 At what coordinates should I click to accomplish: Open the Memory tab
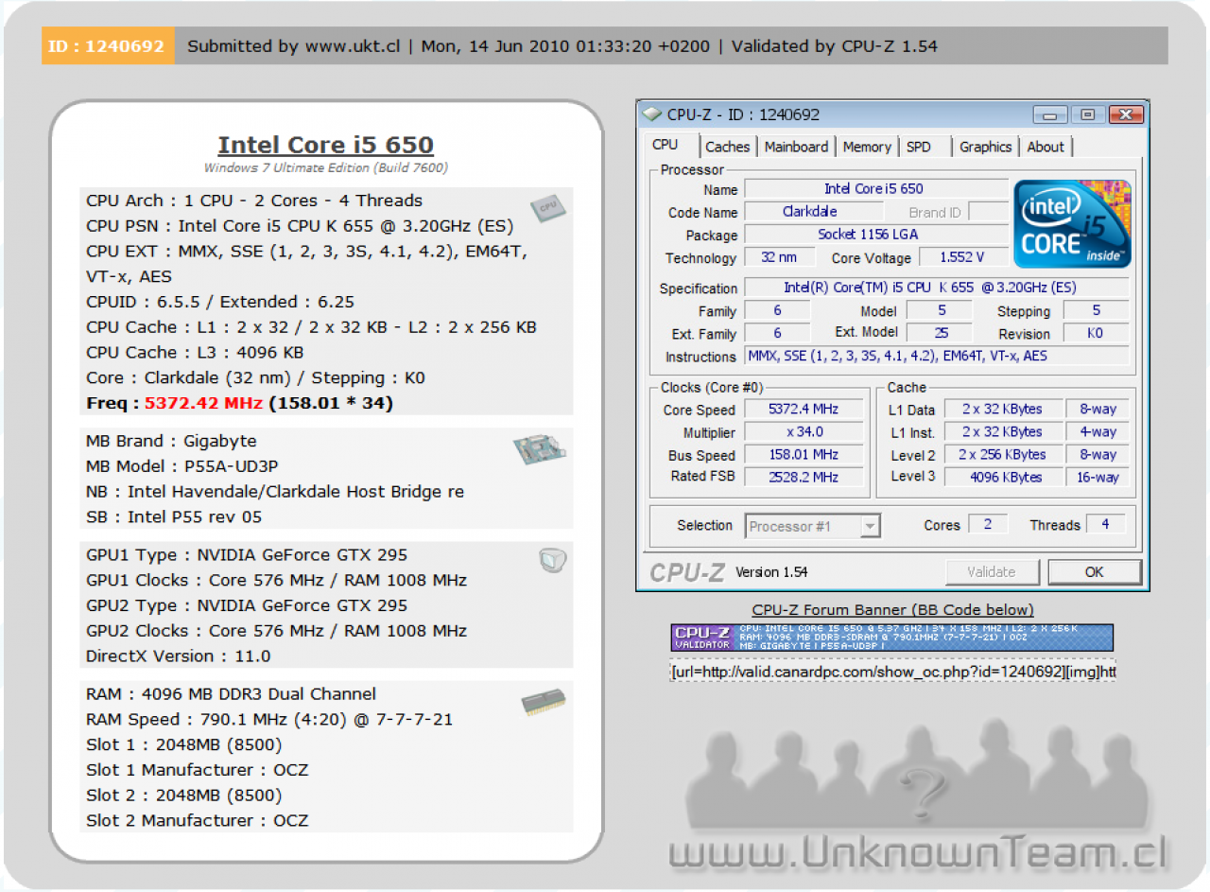tap(867, 147)
